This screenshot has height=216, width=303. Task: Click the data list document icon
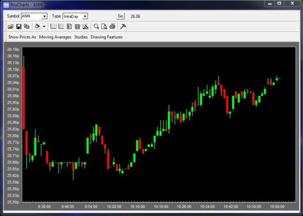pyautogui.click(x=69, y=27)
